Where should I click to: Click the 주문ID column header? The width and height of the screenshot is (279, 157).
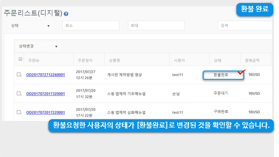click(x=34, y=61)
